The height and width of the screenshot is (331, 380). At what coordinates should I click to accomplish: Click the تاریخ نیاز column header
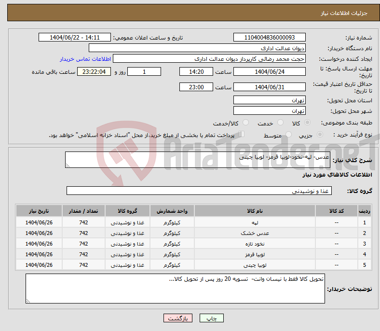[39, 211]
